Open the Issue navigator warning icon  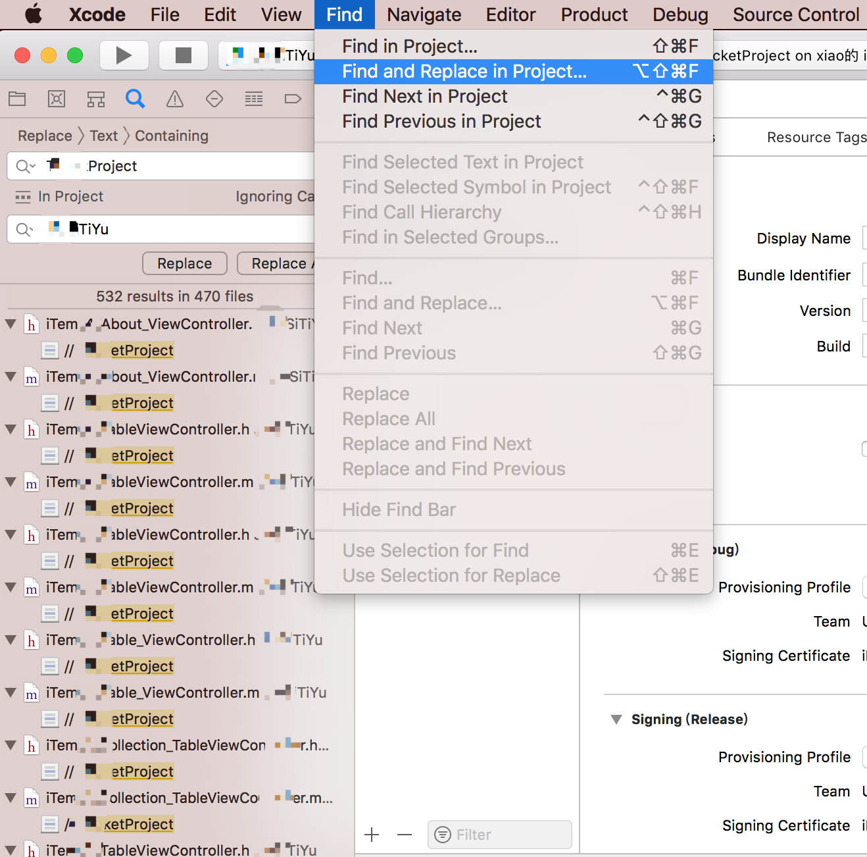[x=175, y=99]
